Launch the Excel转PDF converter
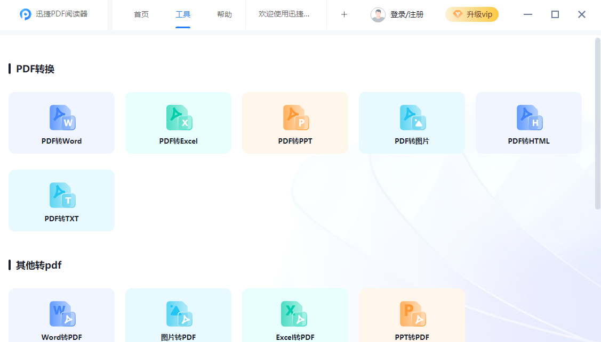This screenshot has width=601, height=342. click(295, 314)
